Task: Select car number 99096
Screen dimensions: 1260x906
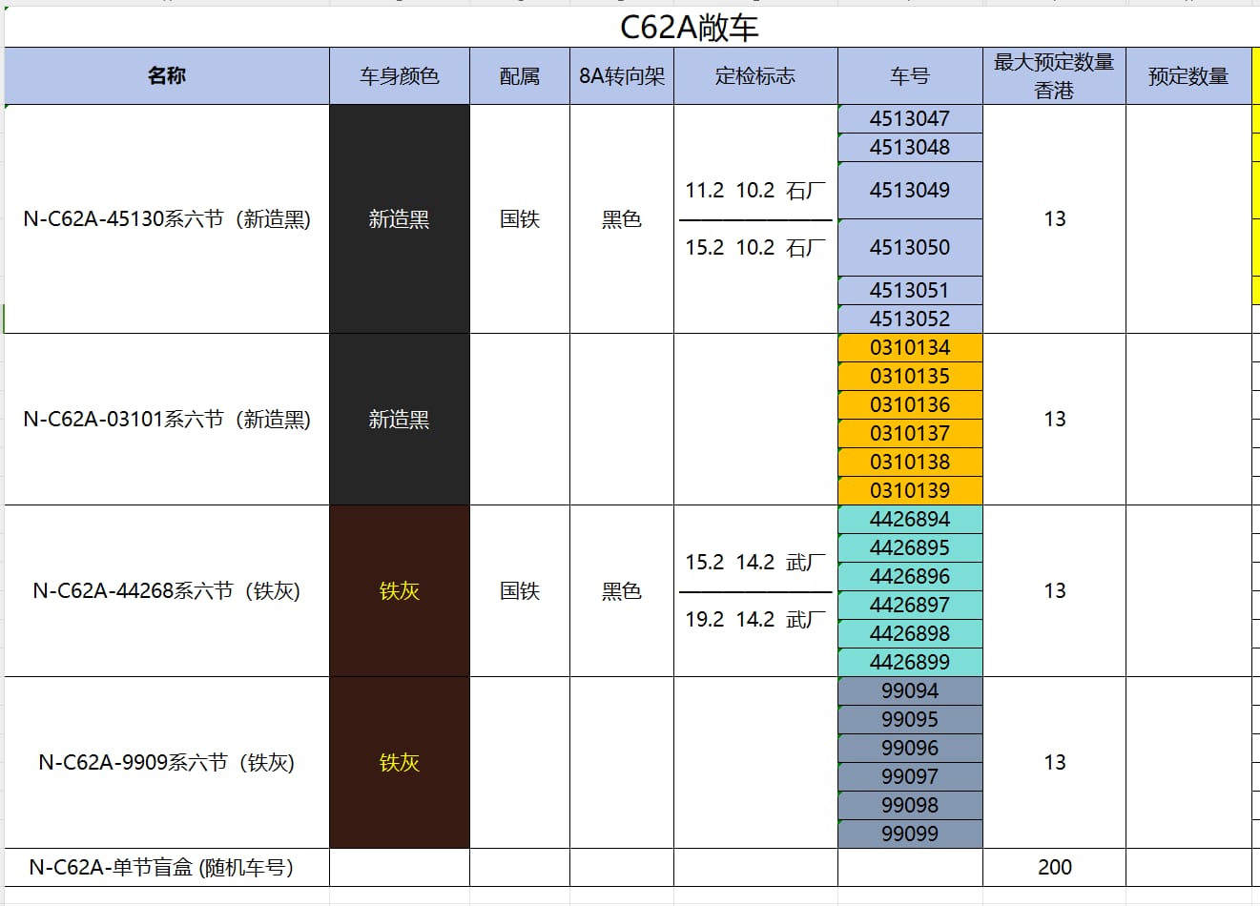Action: pyautogui.click(x=910, y=749)
